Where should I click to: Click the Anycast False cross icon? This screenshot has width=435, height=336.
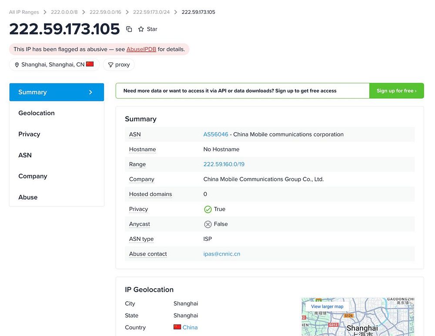coord(208,224)
